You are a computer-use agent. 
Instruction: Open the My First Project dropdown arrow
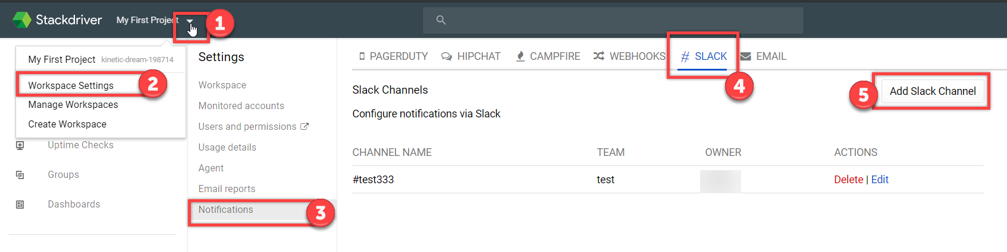(x=190, y=21)
